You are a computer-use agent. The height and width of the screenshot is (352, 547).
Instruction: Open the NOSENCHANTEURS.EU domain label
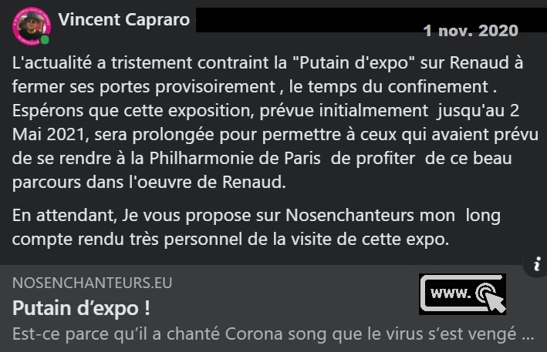click(x=92, y=283)
